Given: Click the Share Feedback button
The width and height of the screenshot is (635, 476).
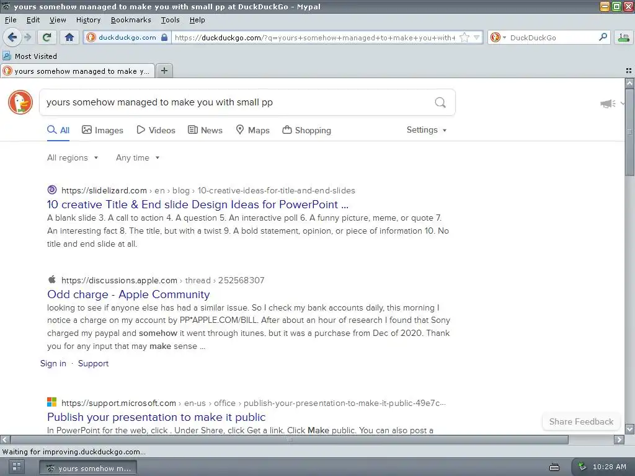Looking at the screenshot, I should [581, 421].
